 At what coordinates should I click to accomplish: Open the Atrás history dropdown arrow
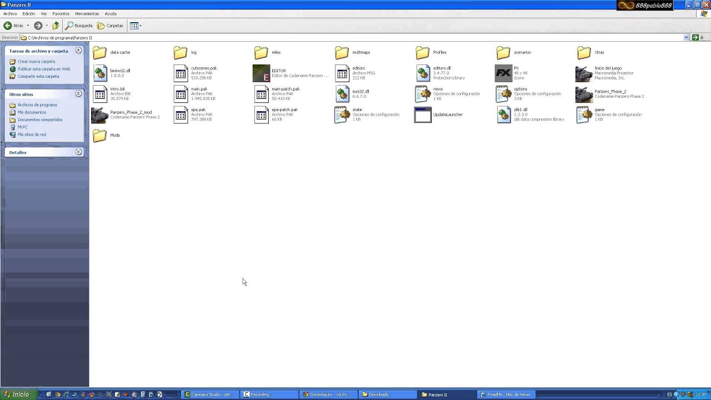[x=28, y=26]
